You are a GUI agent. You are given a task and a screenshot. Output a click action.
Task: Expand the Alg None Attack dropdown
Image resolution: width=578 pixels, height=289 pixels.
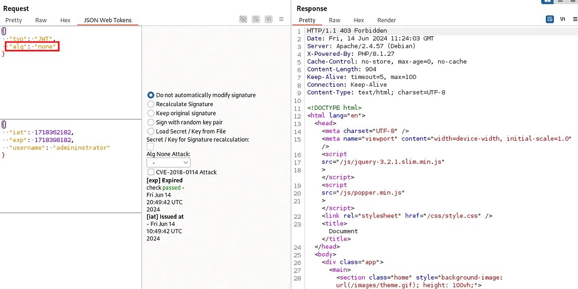pyautogui.click(x=168, y=163)
